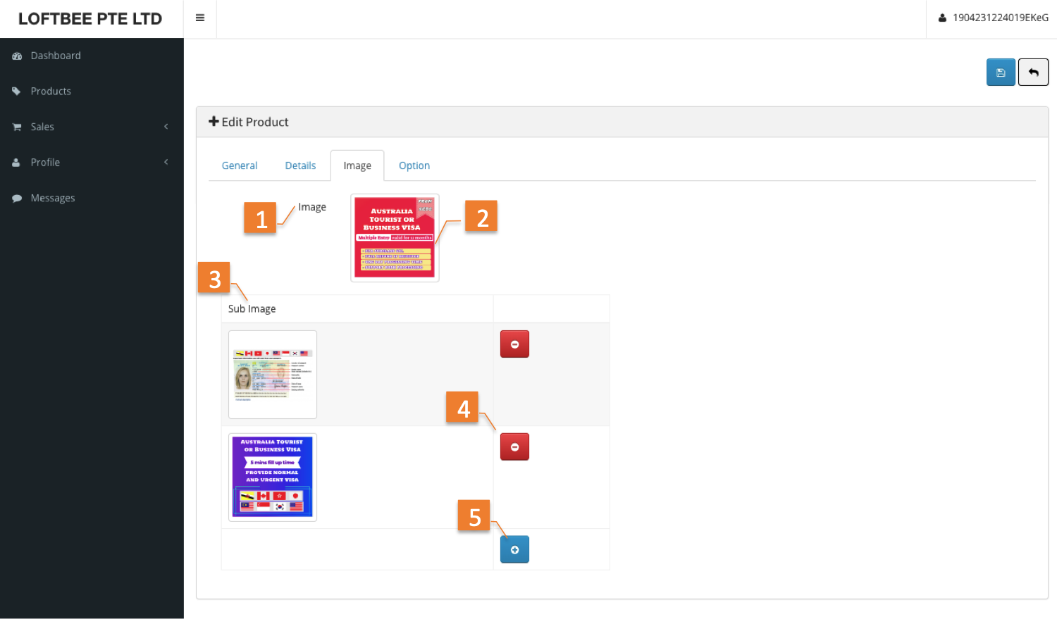Remove the first sub image
This screenshot has width=1057, height=619.
514,344
